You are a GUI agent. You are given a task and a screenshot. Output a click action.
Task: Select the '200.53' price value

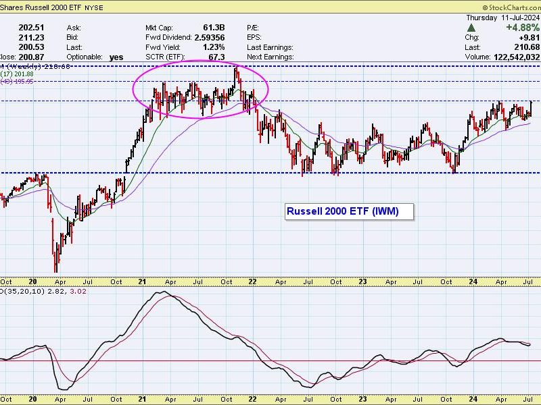[x=31, y=47]
